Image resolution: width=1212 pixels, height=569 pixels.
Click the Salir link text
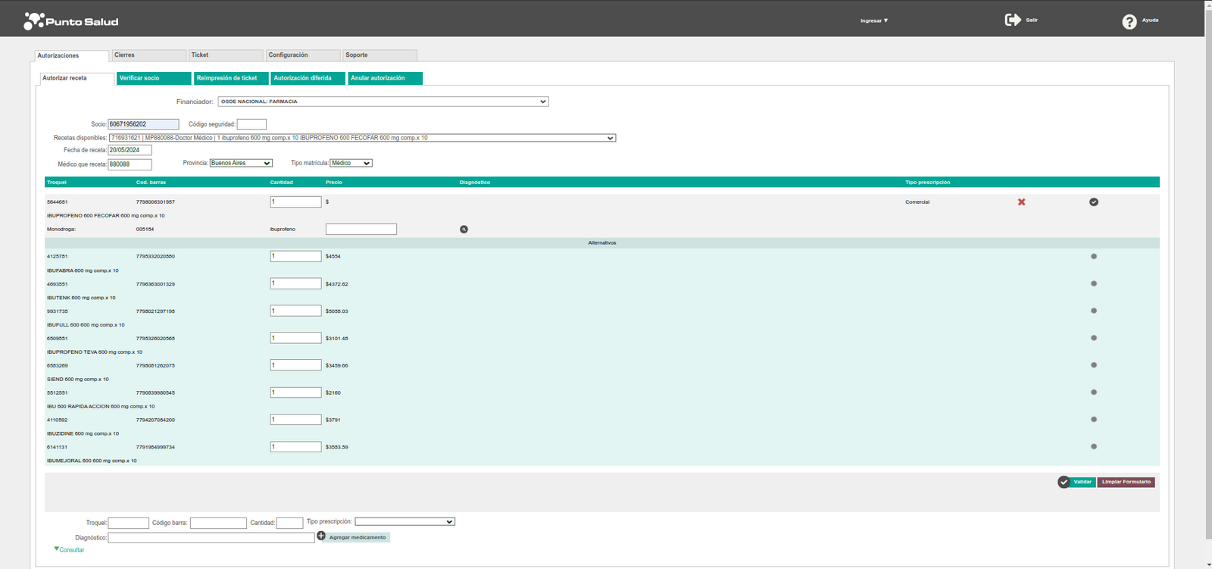1032,20
